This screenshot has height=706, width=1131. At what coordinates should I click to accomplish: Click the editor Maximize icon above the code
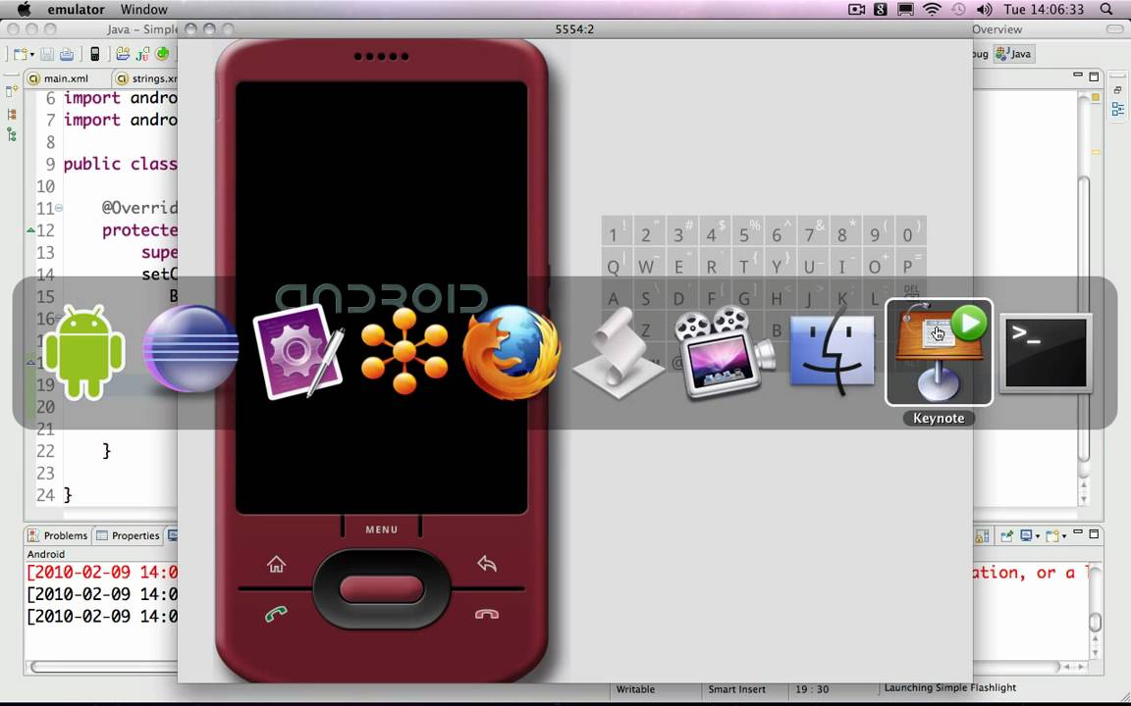pyautogui.click(x=1094, y=76)
